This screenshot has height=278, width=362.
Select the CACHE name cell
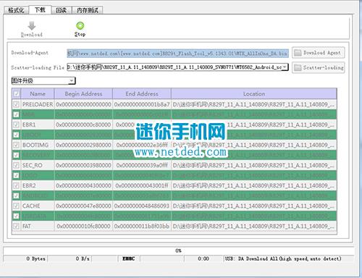(38, 206)
